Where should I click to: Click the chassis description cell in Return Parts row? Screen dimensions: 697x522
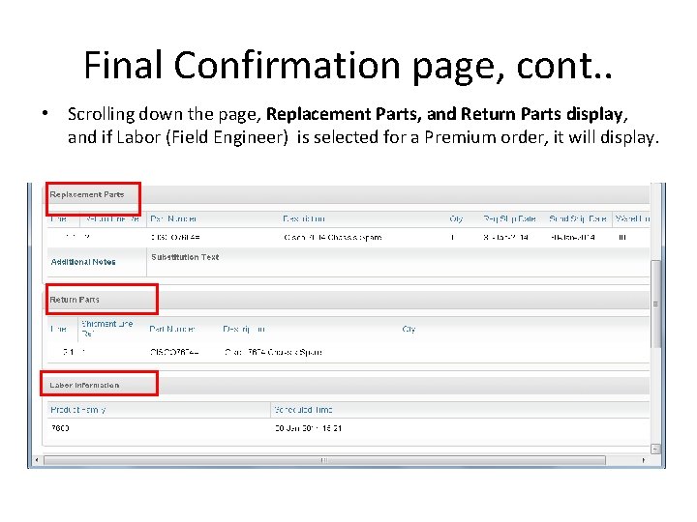point(273,353)
